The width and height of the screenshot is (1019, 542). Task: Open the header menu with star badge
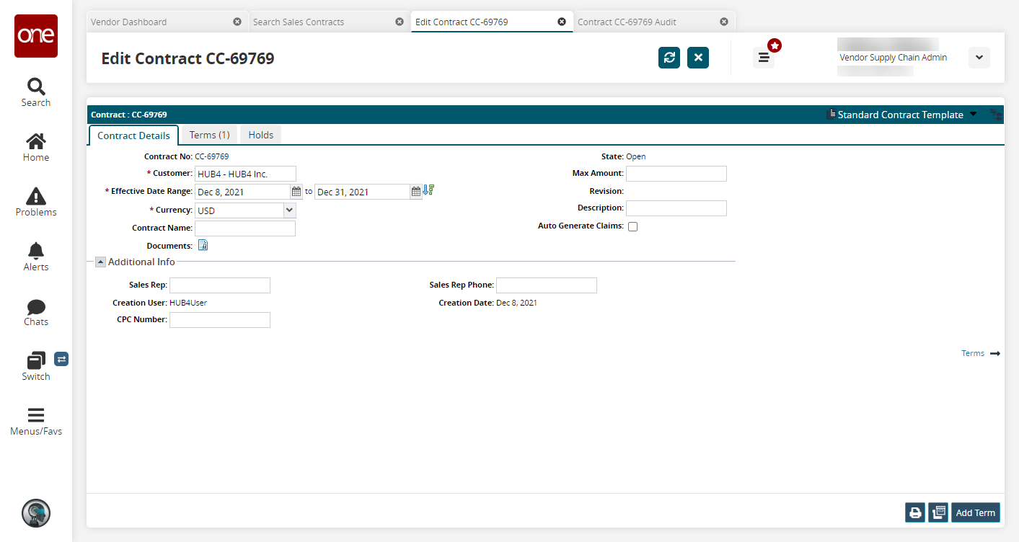764,58
